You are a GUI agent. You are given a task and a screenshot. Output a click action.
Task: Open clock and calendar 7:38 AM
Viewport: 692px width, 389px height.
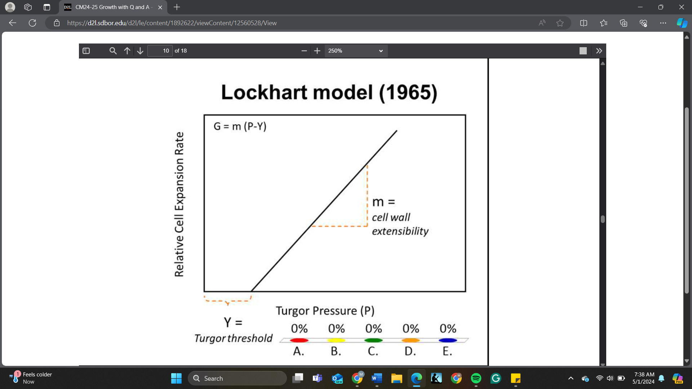(x=644, y=378)
